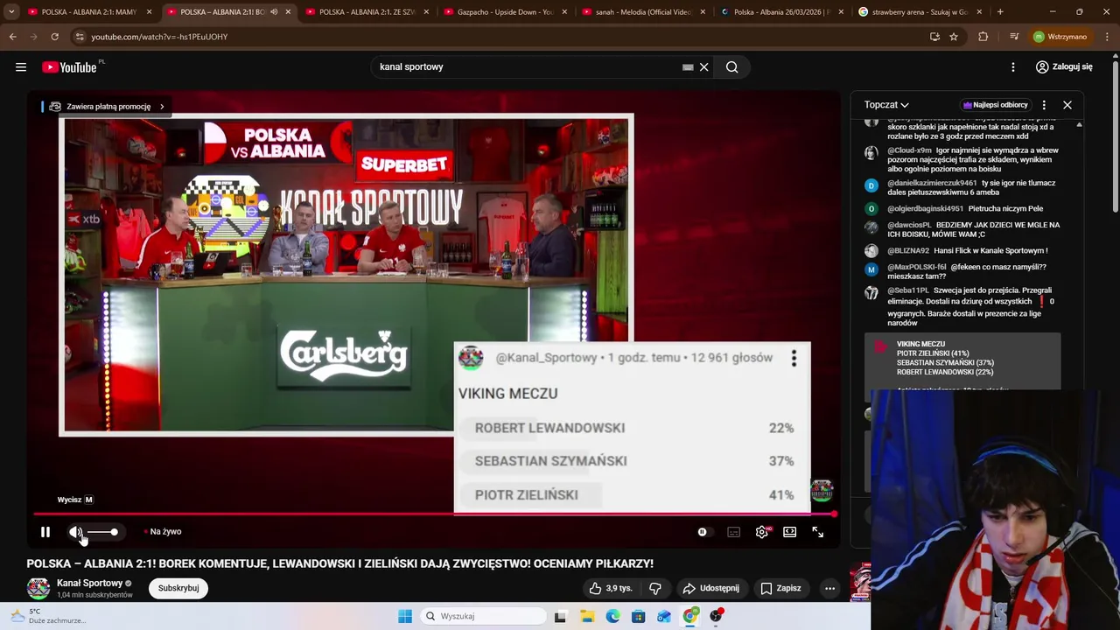Open the player settings gear

coord(762,532)
